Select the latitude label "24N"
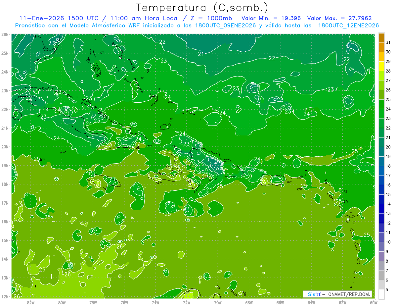Screen dimensions: 397x307 coord(5,72)
